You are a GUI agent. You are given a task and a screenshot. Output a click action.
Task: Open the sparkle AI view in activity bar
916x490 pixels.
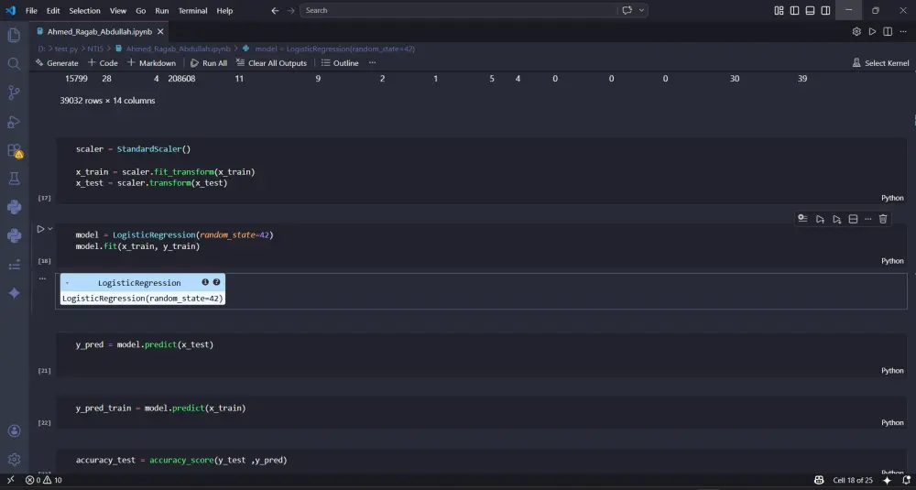tap(14, 293)
